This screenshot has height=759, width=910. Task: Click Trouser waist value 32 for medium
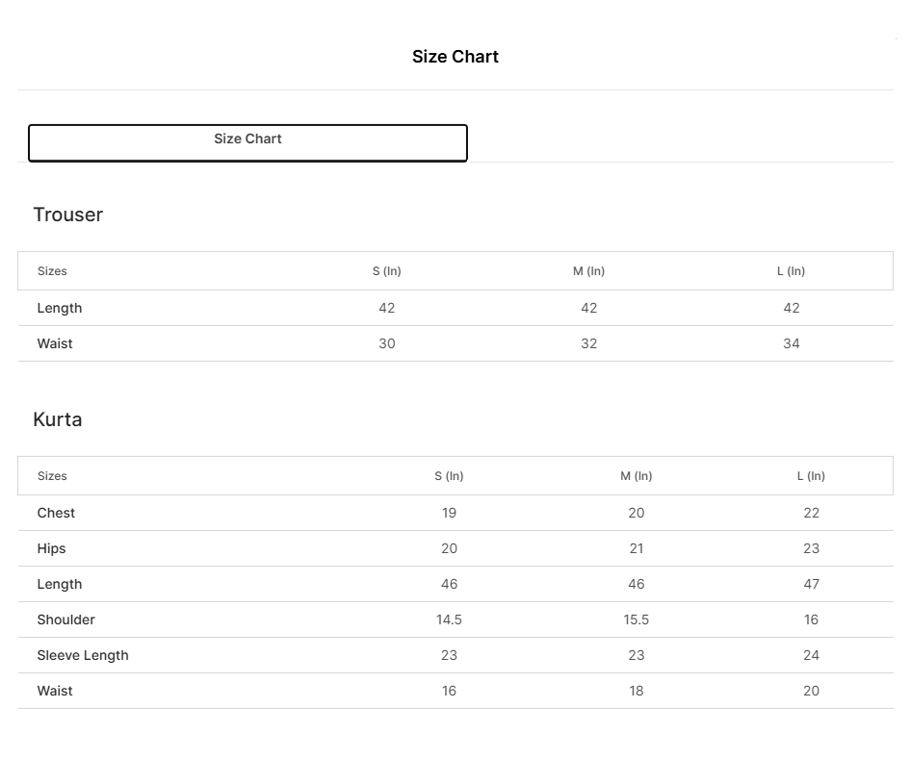point(588,343)
